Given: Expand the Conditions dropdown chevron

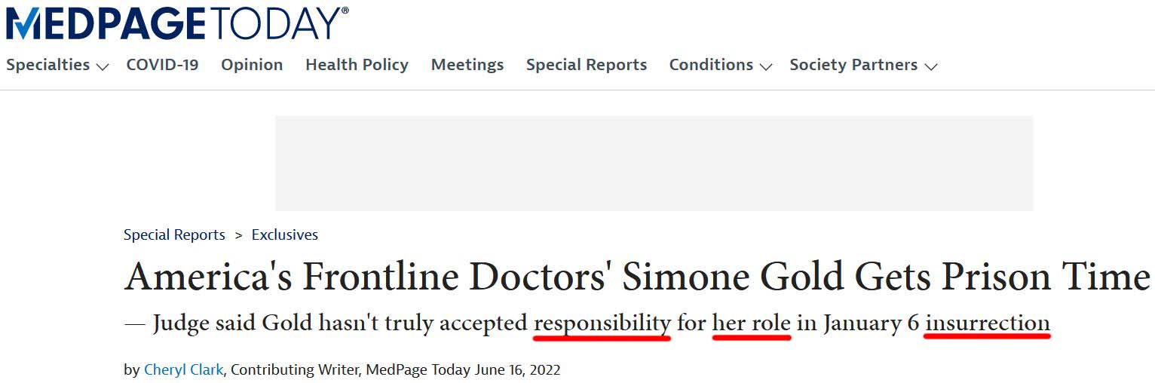Looking at the screenshot, I should (x=766, y=66).
